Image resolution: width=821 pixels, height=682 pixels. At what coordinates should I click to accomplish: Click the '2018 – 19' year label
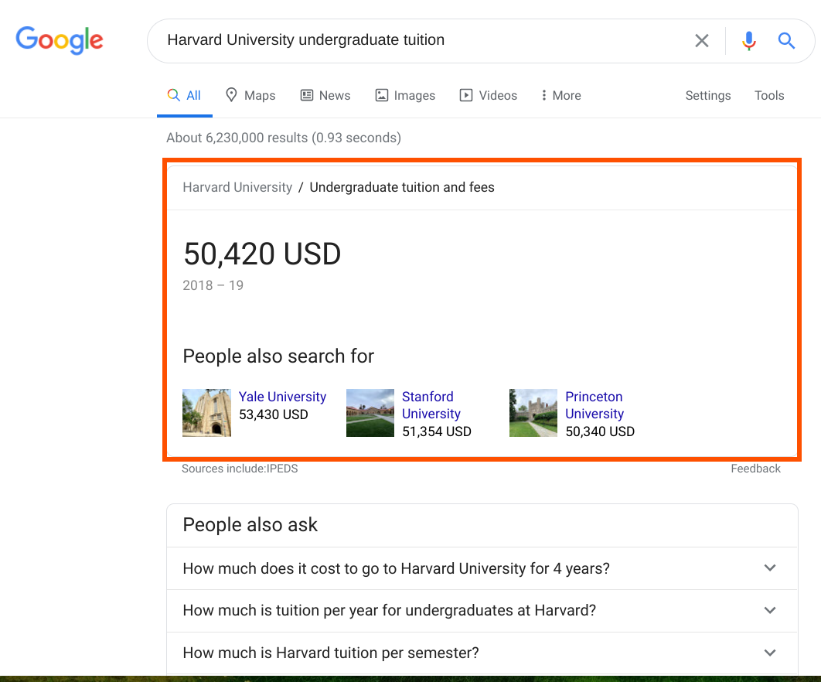[213, 285]
